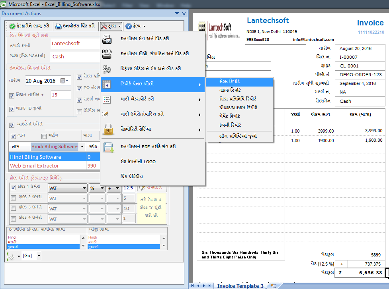Screen dimensions: 389x289
Task: Open the Field 1 plus sign dropdown
Action: pyautogui.click(x=117, y=188)
